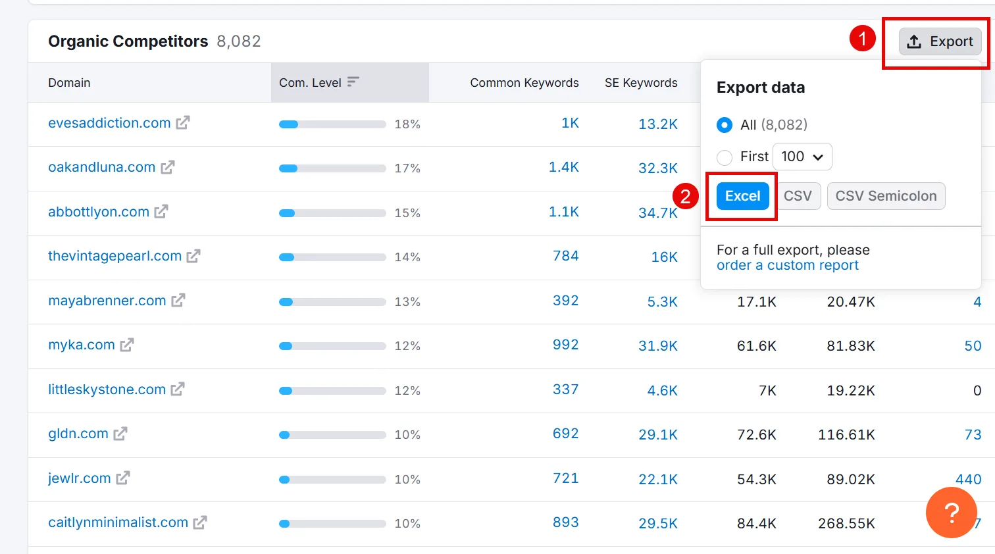Sort by the SE Keywords column header
Screen dimensions: 995x554
click(x=641, y=83)
